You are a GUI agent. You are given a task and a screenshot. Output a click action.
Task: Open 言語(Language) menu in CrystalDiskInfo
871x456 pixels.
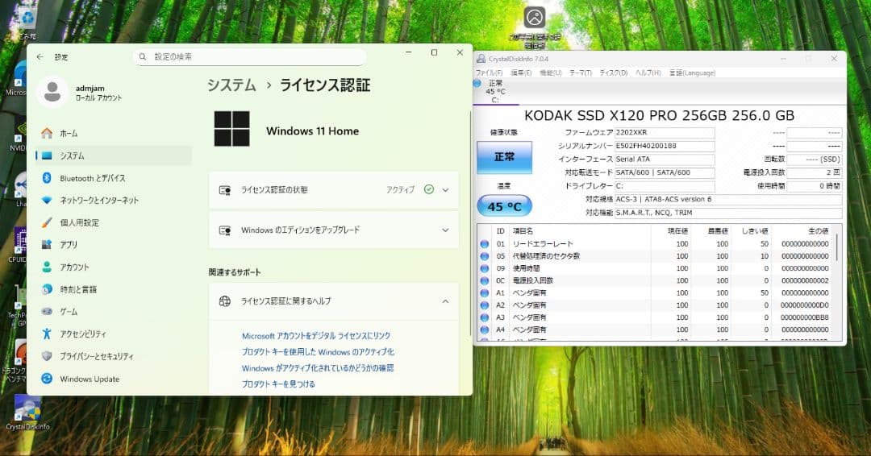click(692, 73)
